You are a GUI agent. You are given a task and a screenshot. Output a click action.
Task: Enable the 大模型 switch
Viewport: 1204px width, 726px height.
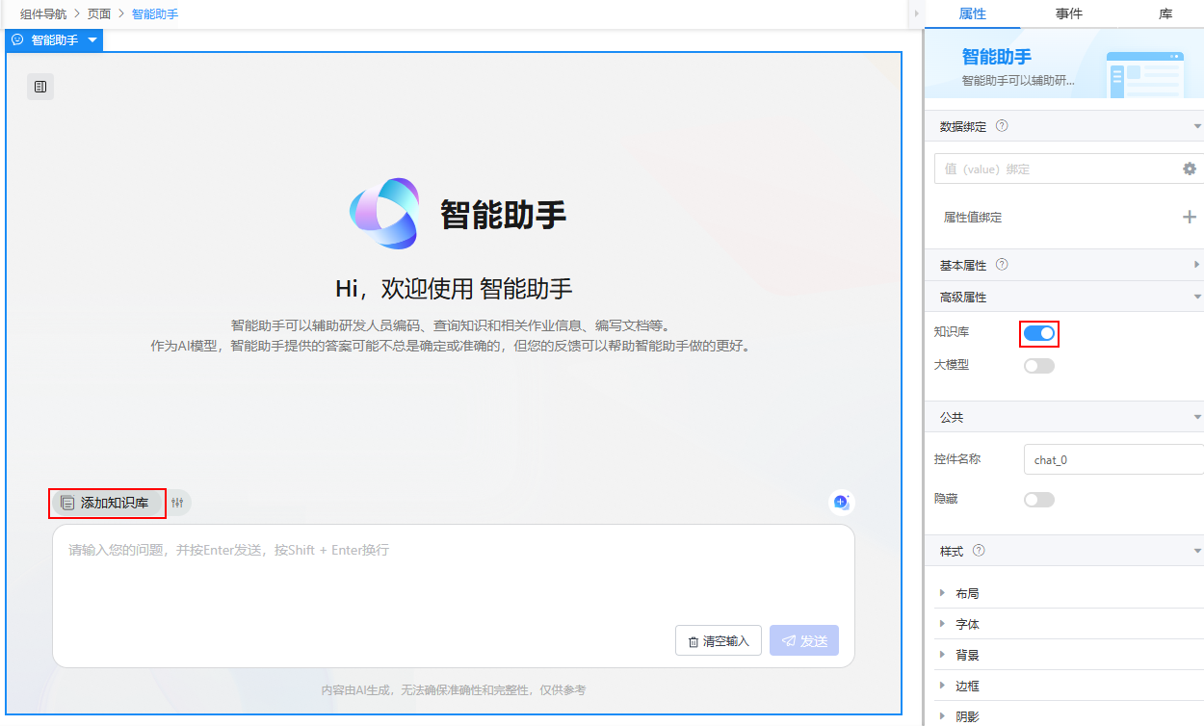click(1039, 366)
